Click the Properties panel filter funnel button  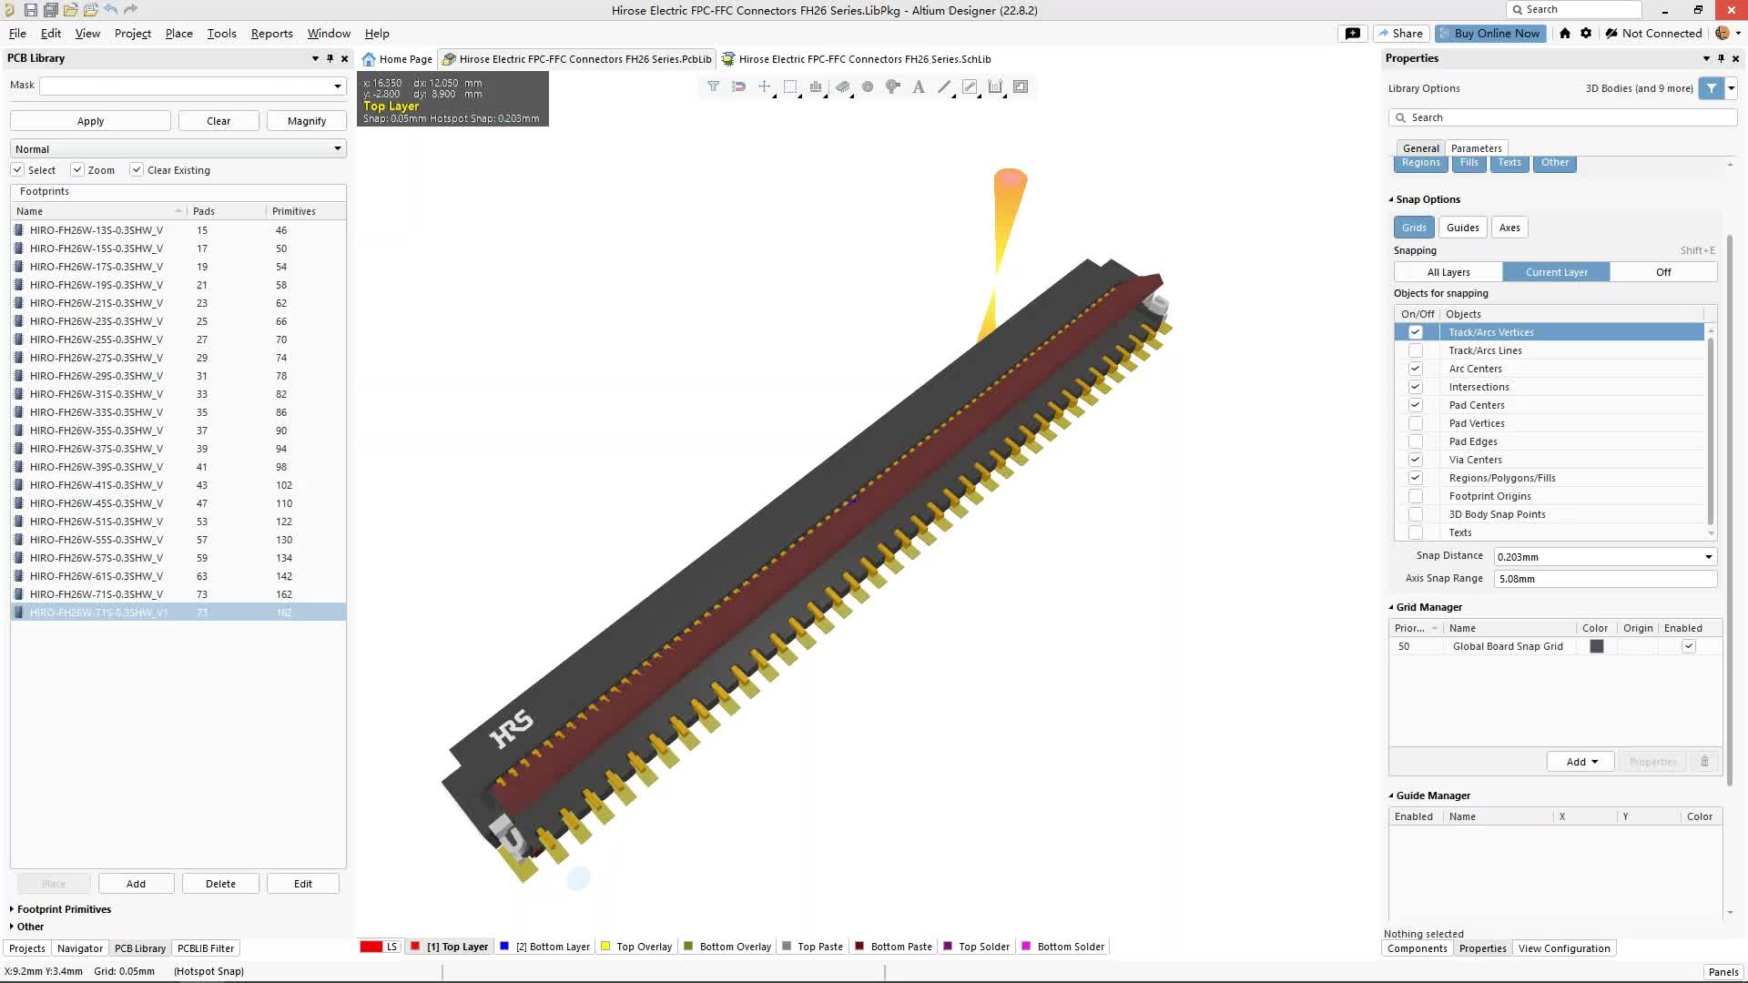pos(1712,88)
